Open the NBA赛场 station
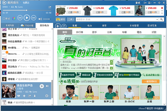The width and height of the screenshot is (167, 111). tap(26, 48)
